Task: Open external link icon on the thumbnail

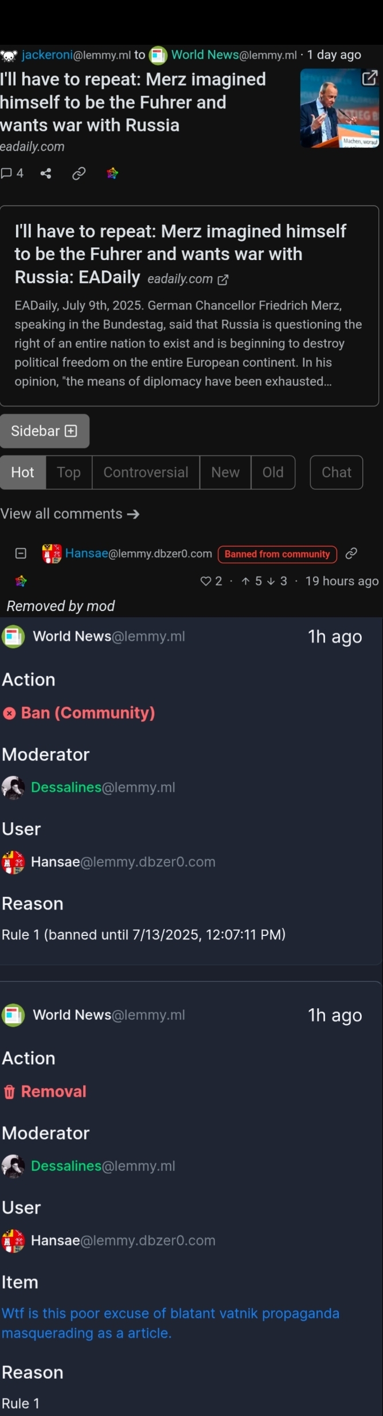Action: pos(370,78)
